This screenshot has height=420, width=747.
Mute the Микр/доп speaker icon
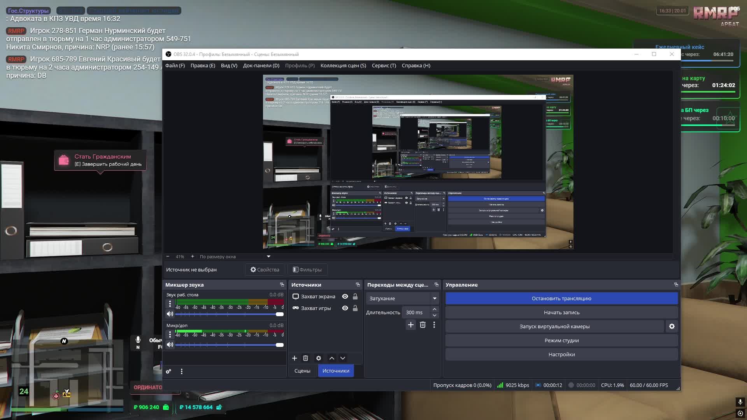tap(170, 345)
